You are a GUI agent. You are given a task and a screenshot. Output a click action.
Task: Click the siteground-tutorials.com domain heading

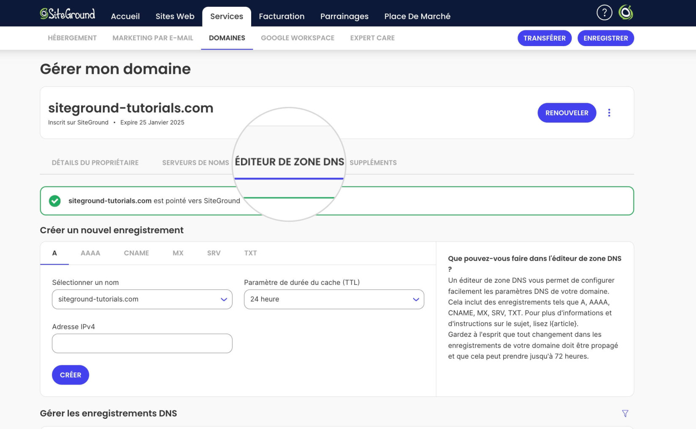pyautogui.click(x=131, y=108)
